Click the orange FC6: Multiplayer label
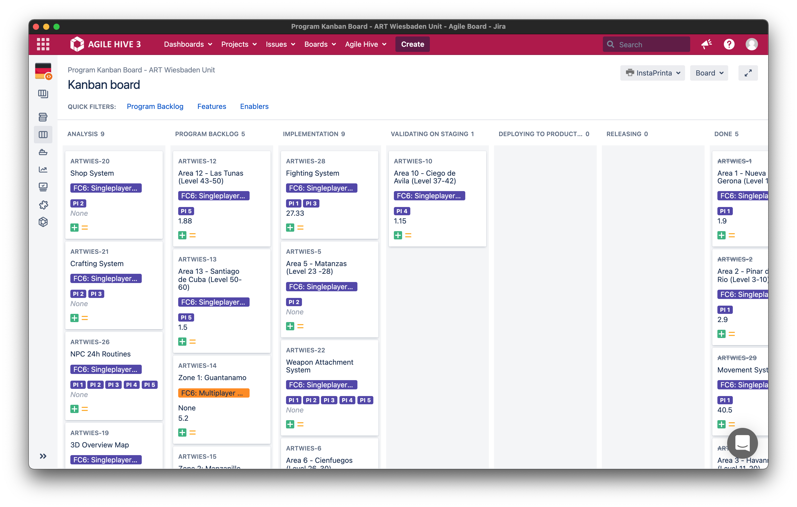This screenshot has width=797, height=507. click(x=213, y=393)
